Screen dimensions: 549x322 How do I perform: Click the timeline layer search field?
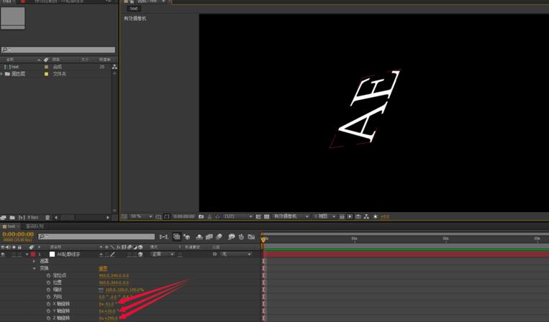pos(96,236)
